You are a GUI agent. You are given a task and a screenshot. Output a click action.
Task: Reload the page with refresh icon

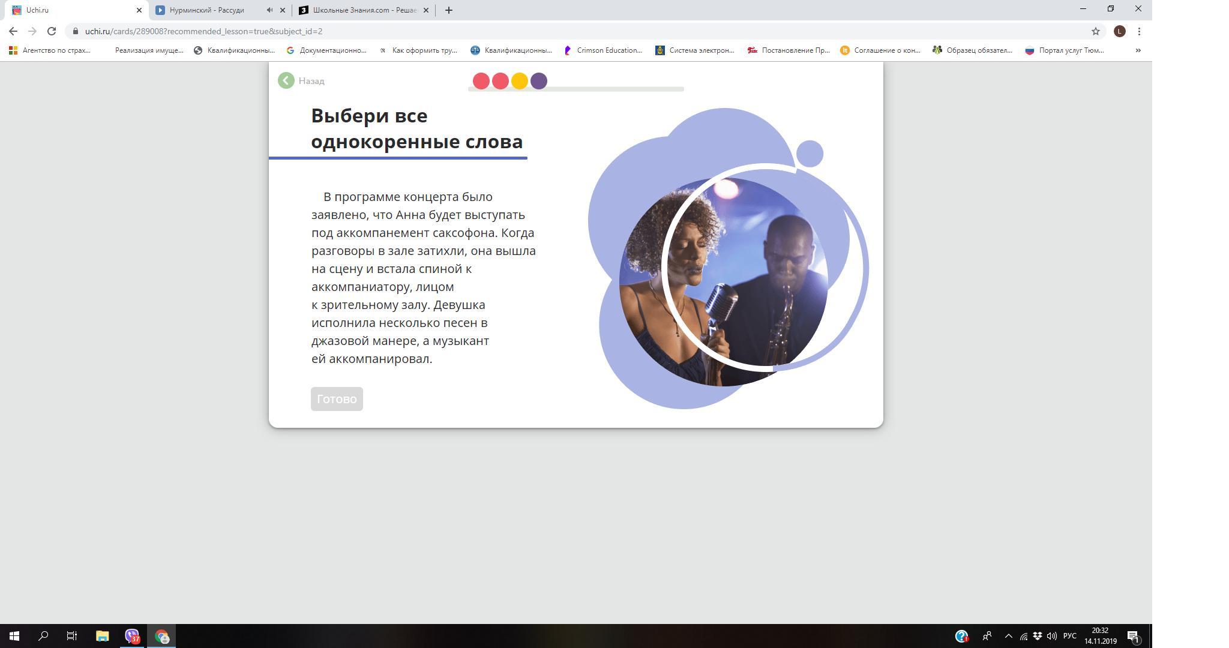pos(52,31)
